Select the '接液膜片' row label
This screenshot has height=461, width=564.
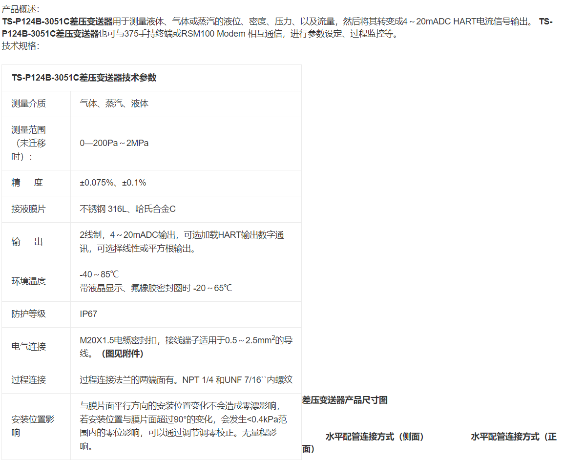tap(28, 209)
